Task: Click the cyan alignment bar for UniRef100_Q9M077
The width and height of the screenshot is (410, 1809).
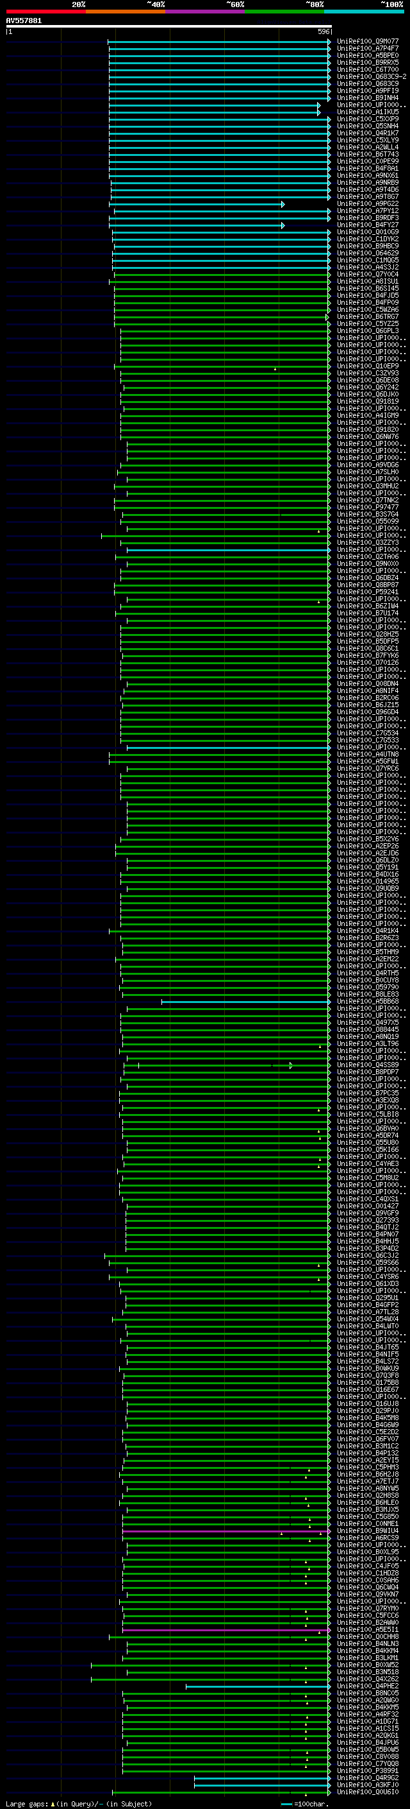Action: [219, 42]
